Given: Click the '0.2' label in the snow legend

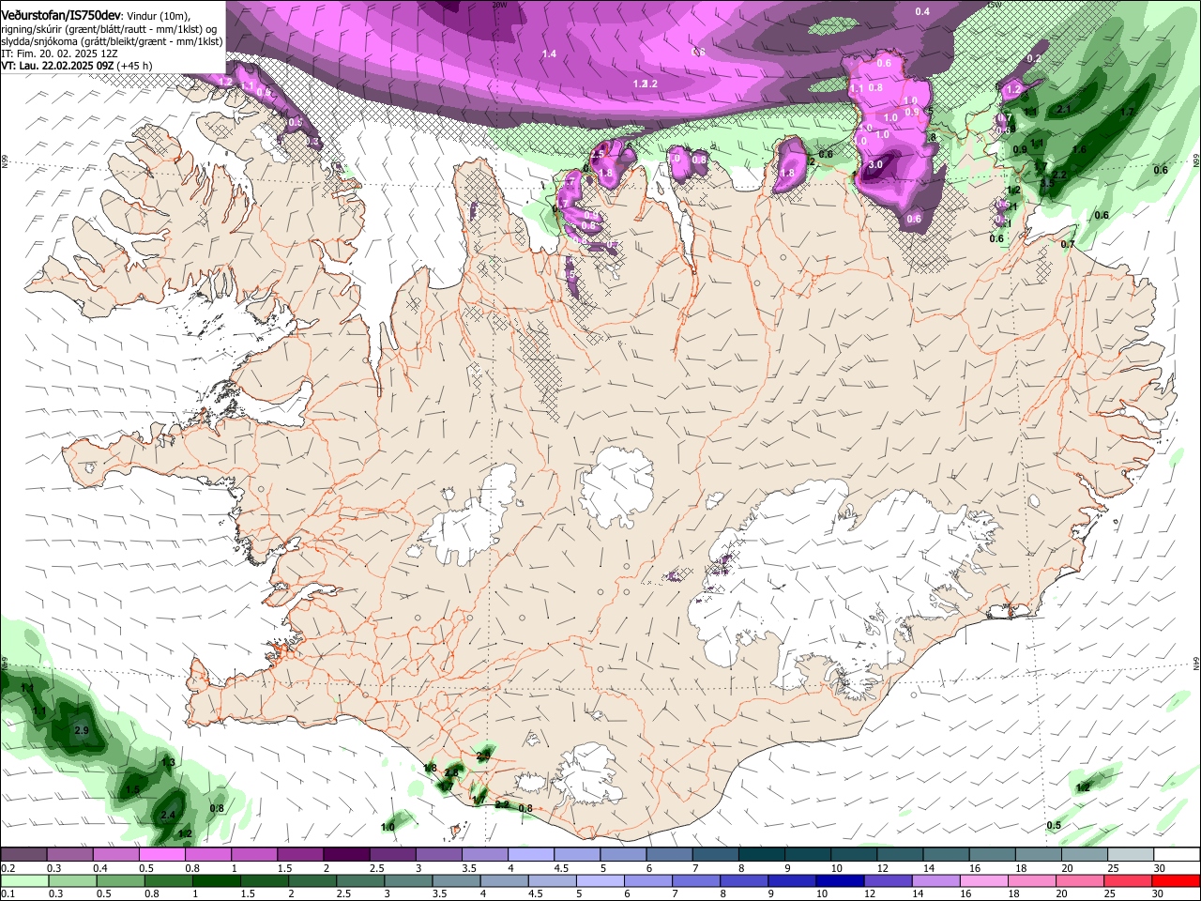Looking at the screenshot, I should [x=8, y=869].
